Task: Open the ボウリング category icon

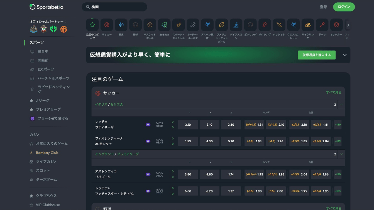Action: (250, 25)
